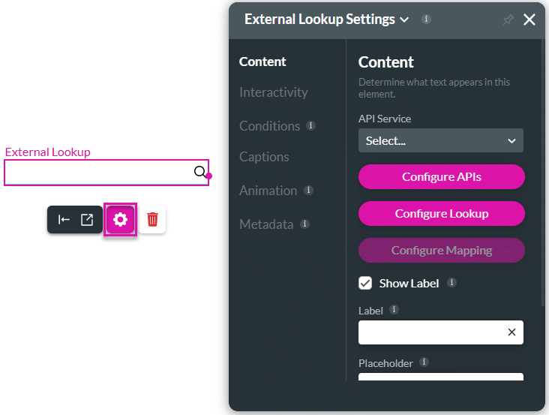Click the settings panel vertical scrollbar
This screenshot has height=415, width=549.
(543, 172)
